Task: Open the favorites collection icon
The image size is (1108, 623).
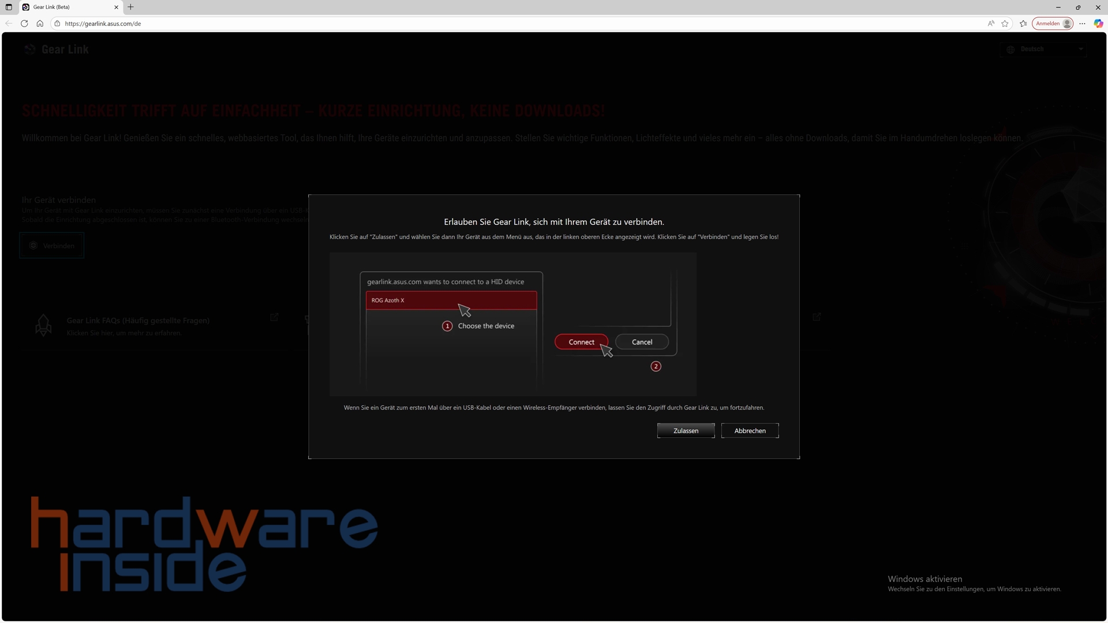Action: click(1023, 24)
